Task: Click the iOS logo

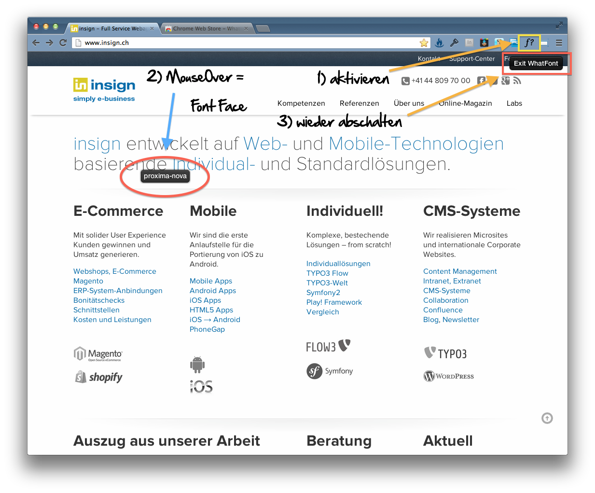Action: [x=201, y=386]
